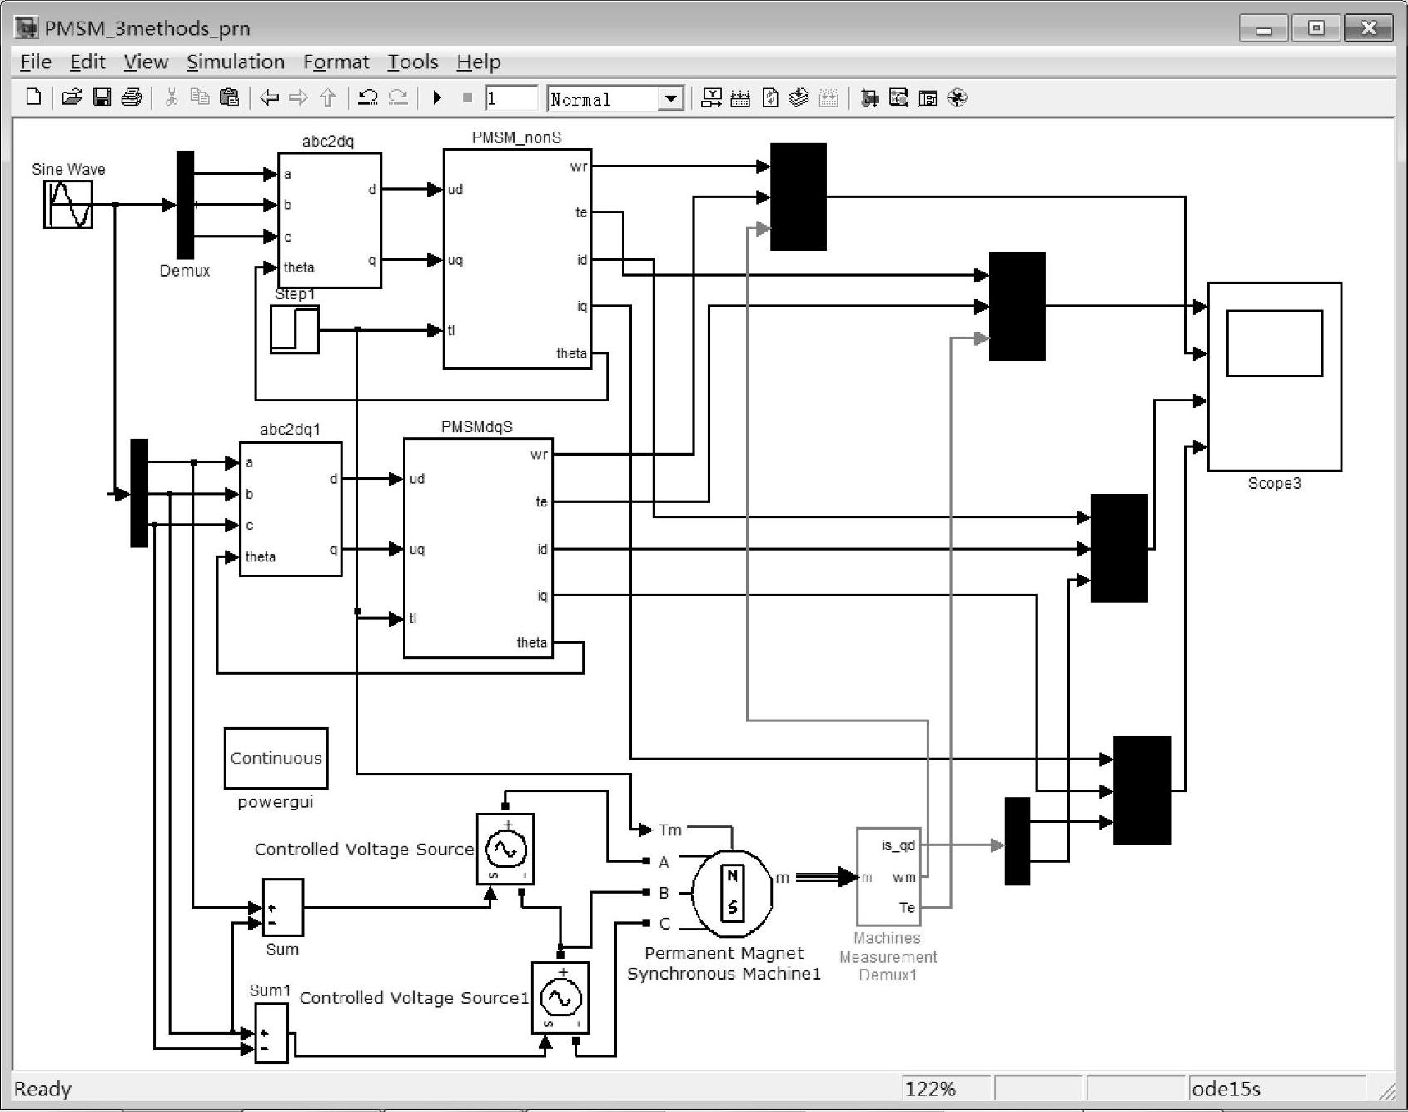Open the Format menu

pyautogui.click(x=336, y=62)
